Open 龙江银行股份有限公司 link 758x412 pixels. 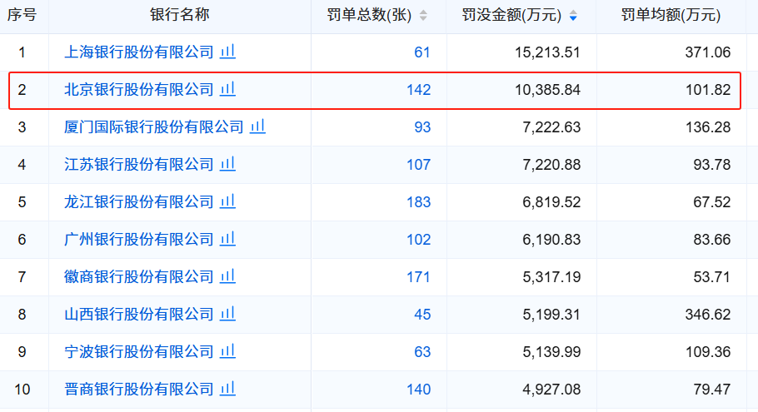[x=139, y=202]
